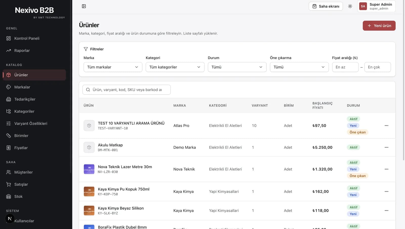Go to Kontrol Paneli in sidebar
This screenshot has height=229, width=405.
coord(34,38)
